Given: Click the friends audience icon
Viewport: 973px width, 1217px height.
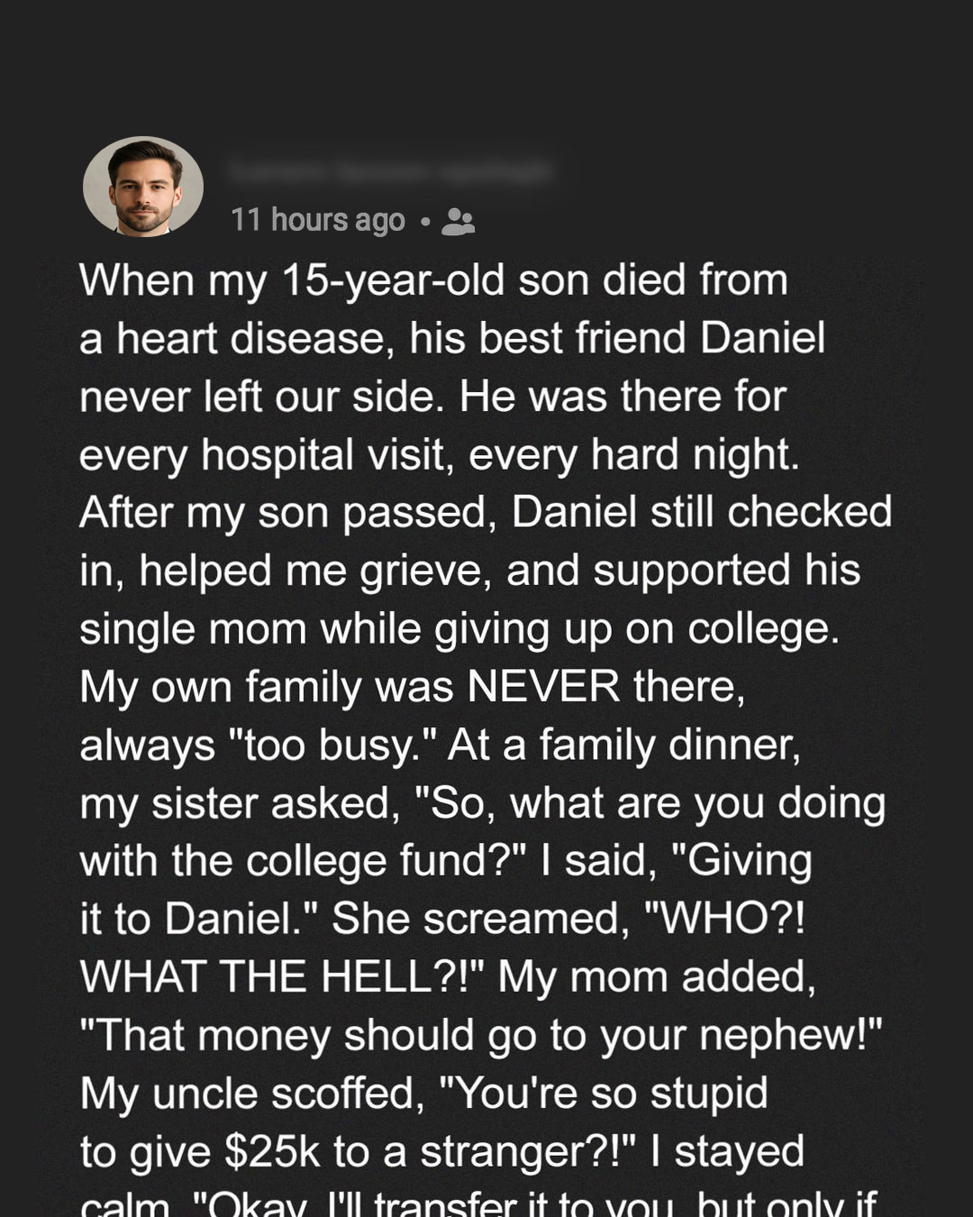Looking at the screenshot, I should 458,221.
